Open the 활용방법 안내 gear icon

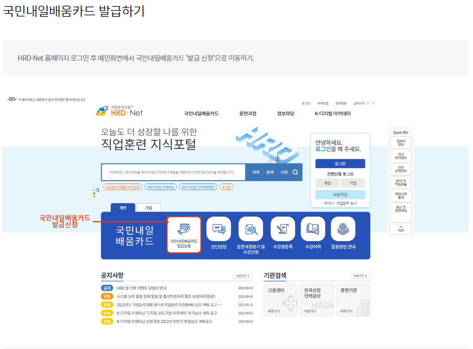[343, 229]
